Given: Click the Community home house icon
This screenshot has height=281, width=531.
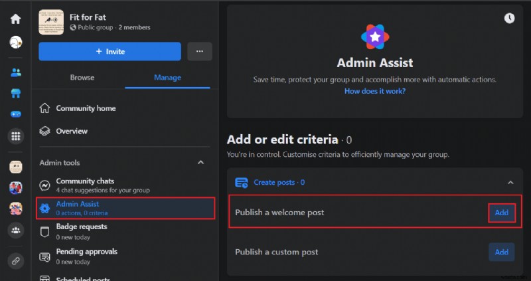Looking at the screenshot, I should coord(44,108).
